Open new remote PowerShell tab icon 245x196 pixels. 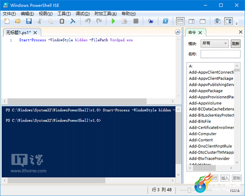[x=150, y=21]
